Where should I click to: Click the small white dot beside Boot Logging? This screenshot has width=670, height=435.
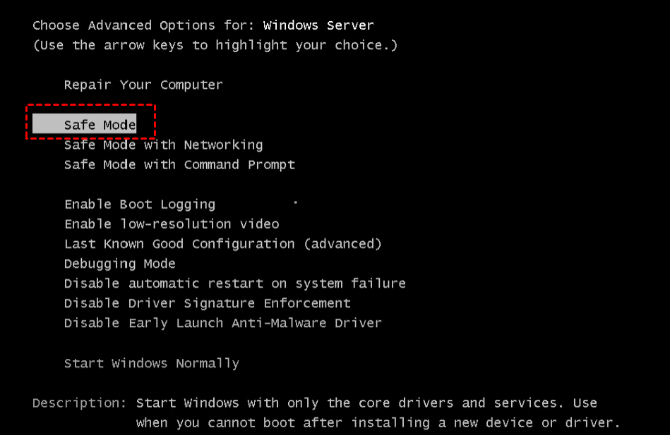(x=295, y=203)
